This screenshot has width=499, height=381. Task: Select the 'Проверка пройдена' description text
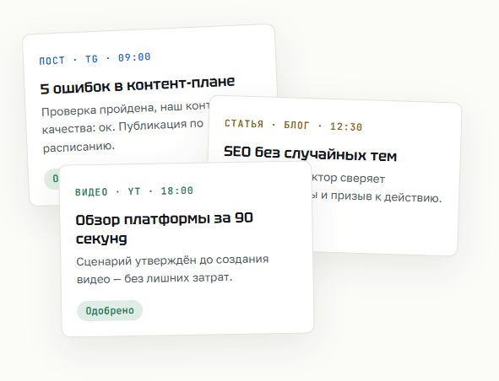click(x=126, y=127)
